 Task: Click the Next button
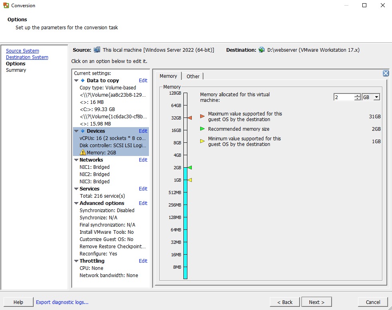(316, 302)
